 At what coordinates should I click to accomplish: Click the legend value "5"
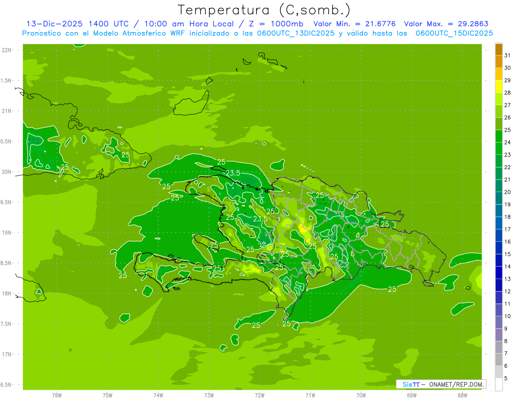[506, 379]
